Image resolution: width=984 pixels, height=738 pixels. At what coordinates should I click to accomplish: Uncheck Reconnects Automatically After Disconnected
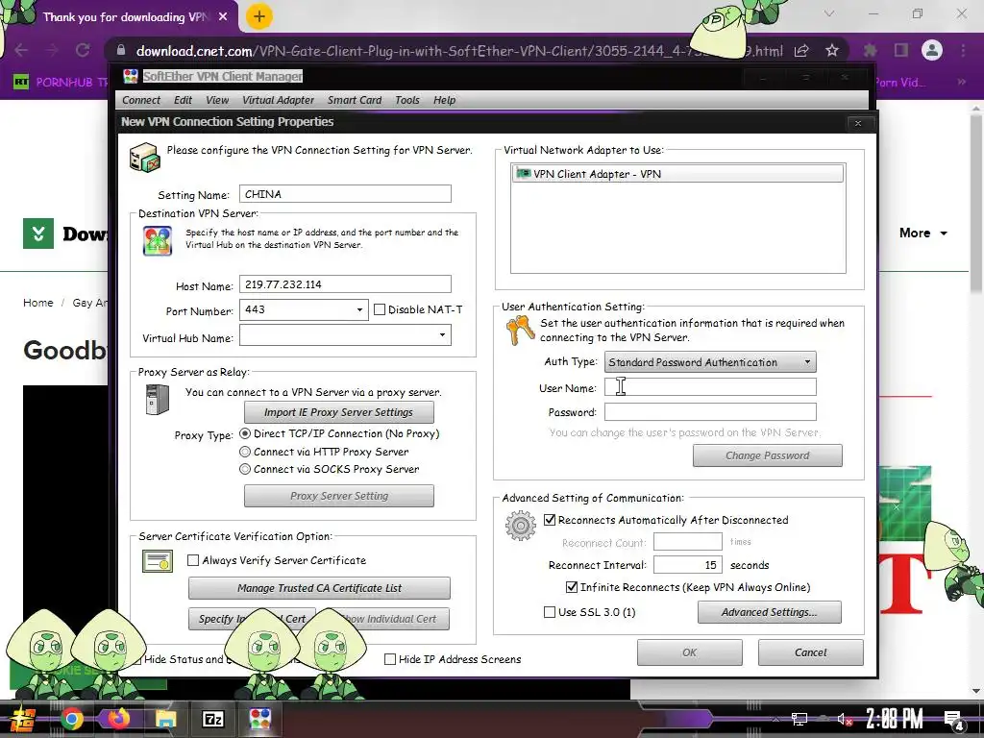point(550,520)
